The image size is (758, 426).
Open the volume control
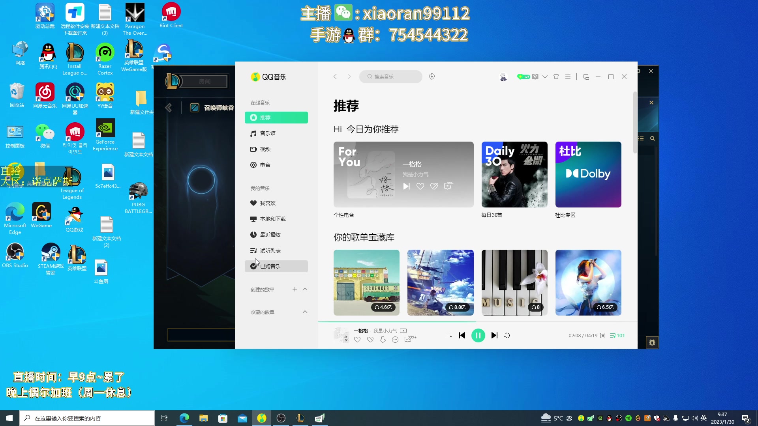[x=507, y=335]
